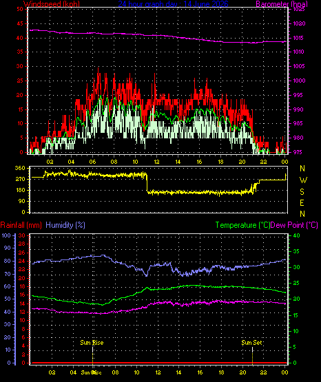
Task: Click "60" on the humidity axis
Action: tap(8, 286)
